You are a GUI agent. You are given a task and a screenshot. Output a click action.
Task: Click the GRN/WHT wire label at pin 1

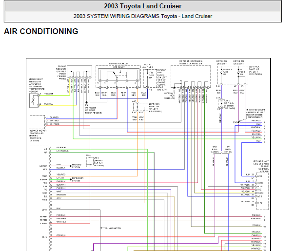pos(61,147)
